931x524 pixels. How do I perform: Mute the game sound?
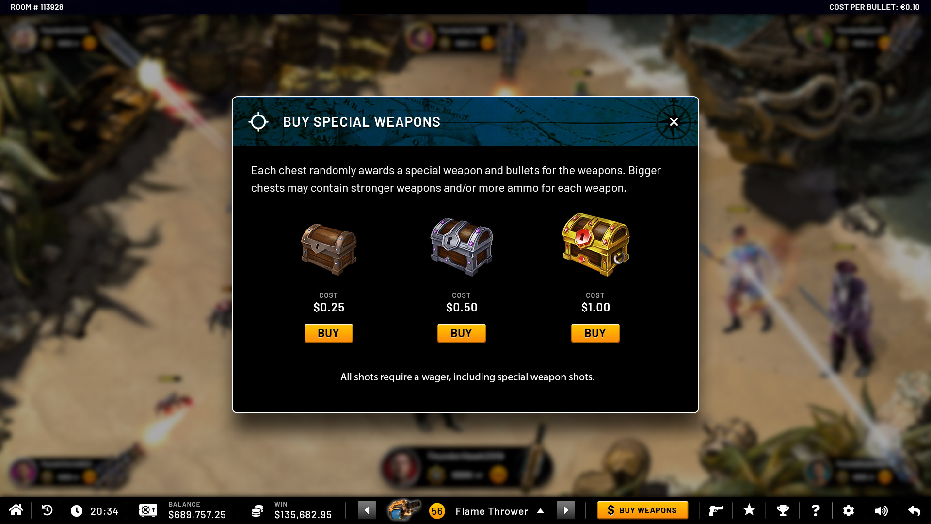pos(881,510)
